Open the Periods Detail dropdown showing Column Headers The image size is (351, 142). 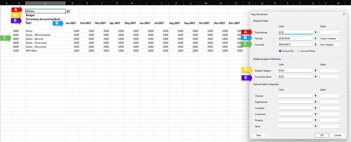[x=331, y=39]
